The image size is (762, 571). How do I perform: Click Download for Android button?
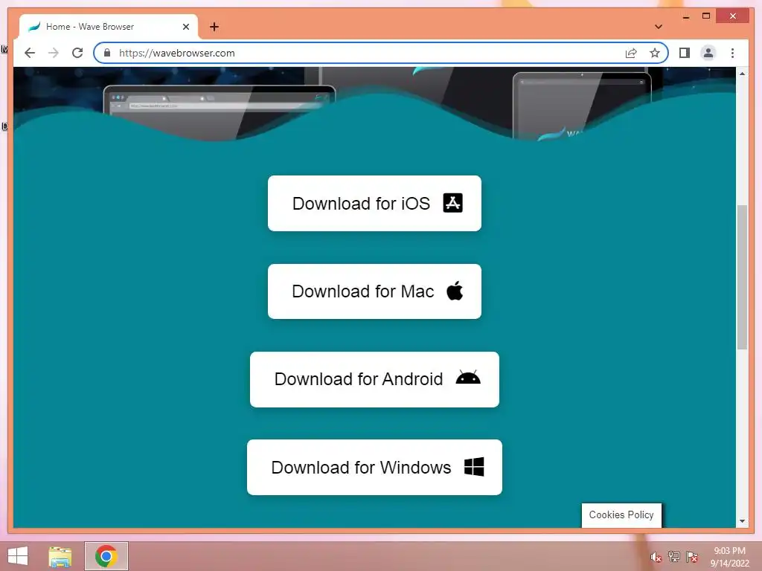coord(374,379)
